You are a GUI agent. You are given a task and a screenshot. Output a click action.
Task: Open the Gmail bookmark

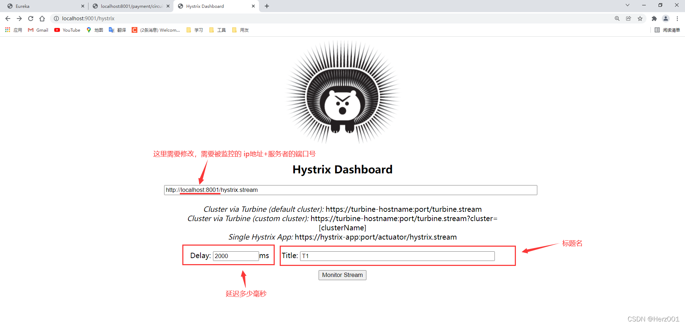click(38, 30)
